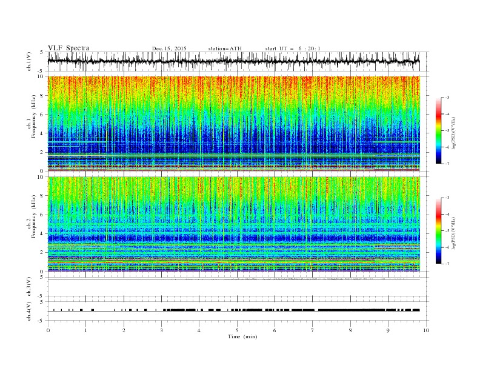Select the "ch.4(V)" axis label
The width and height of the screenshot is (480, 371).
point(29,311)
